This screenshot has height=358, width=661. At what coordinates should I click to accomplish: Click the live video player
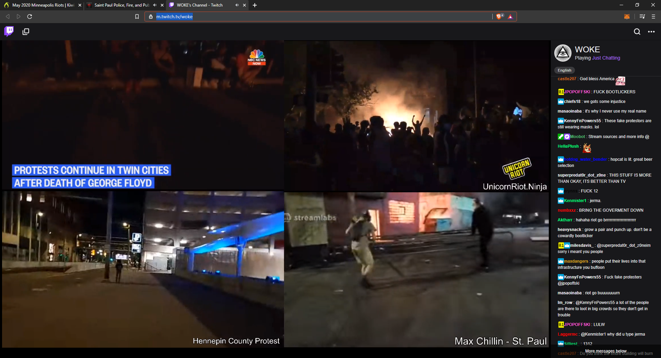click(x=275, y=194)
